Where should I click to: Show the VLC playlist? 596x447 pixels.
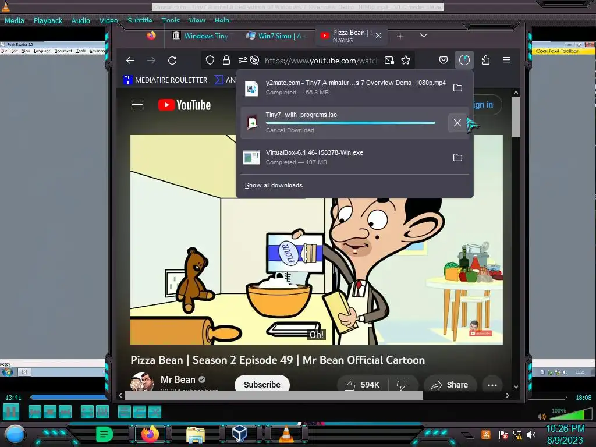click(x=125, y=411)
